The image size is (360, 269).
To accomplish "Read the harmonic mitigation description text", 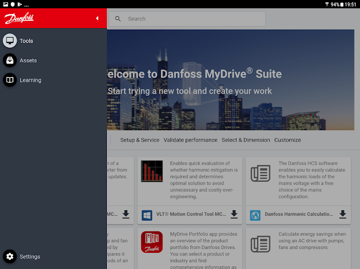I will coord(204,180).
